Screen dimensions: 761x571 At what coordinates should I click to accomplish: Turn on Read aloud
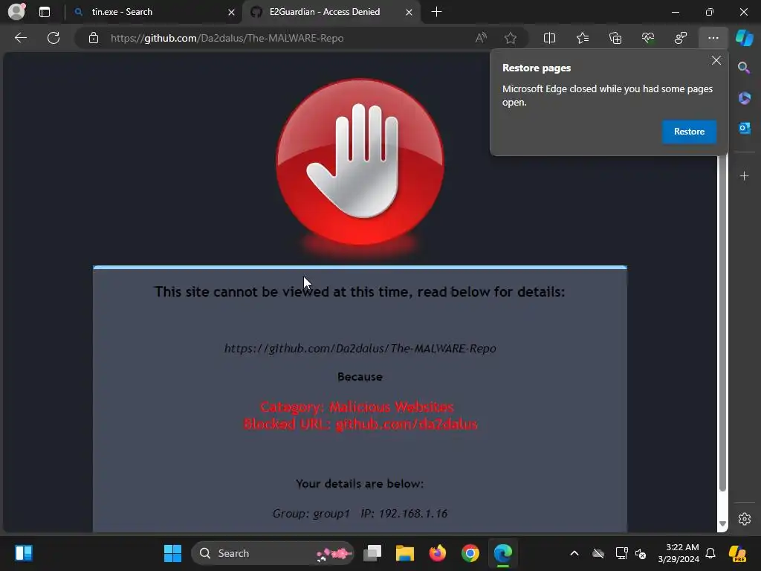click(481, 38)
